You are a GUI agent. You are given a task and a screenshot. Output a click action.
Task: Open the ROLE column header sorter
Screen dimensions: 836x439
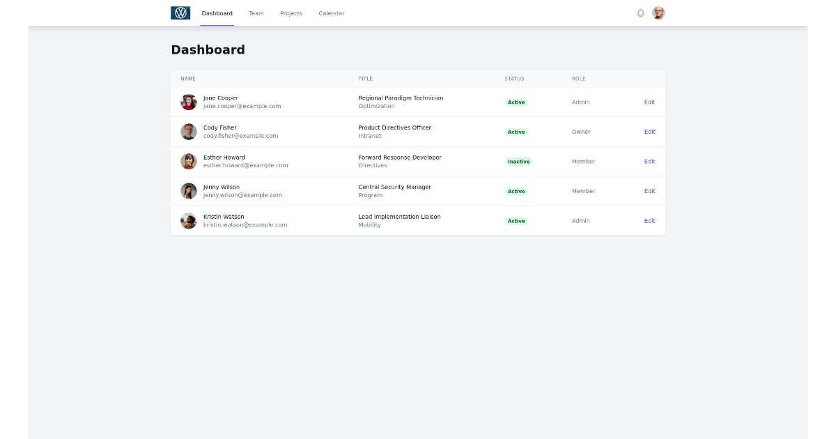577,79
